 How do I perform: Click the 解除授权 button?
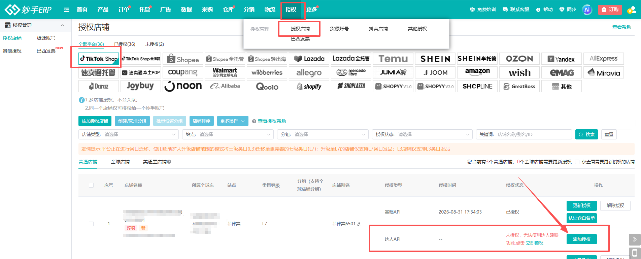615,205
